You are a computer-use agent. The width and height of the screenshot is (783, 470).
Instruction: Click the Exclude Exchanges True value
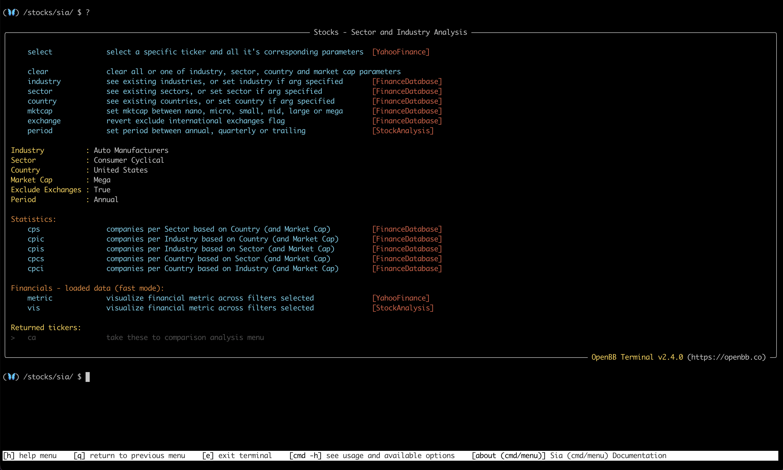(102, 190)
